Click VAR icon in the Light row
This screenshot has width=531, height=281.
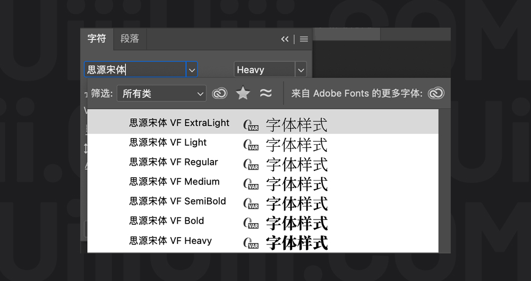(251, 145)
